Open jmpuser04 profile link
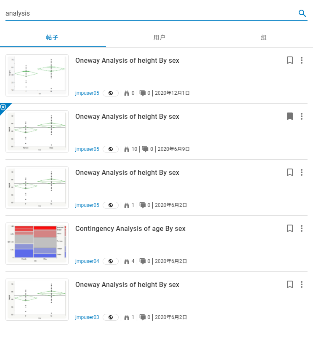This screenshot has width=313, height=343. coord(87,261)
